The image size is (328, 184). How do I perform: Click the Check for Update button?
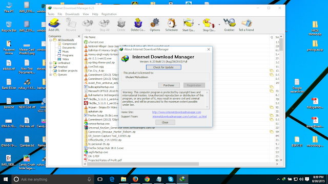[163, 67]
